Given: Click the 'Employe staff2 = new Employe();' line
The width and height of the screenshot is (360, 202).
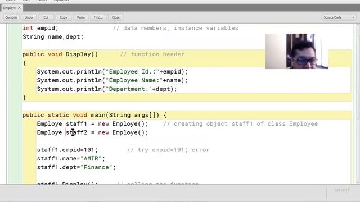Looking at the screenshot, I should (92, 132).
